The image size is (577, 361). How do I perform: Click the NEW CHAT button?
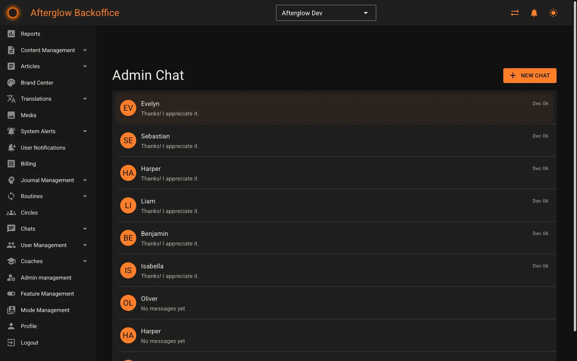coord(530,75)
